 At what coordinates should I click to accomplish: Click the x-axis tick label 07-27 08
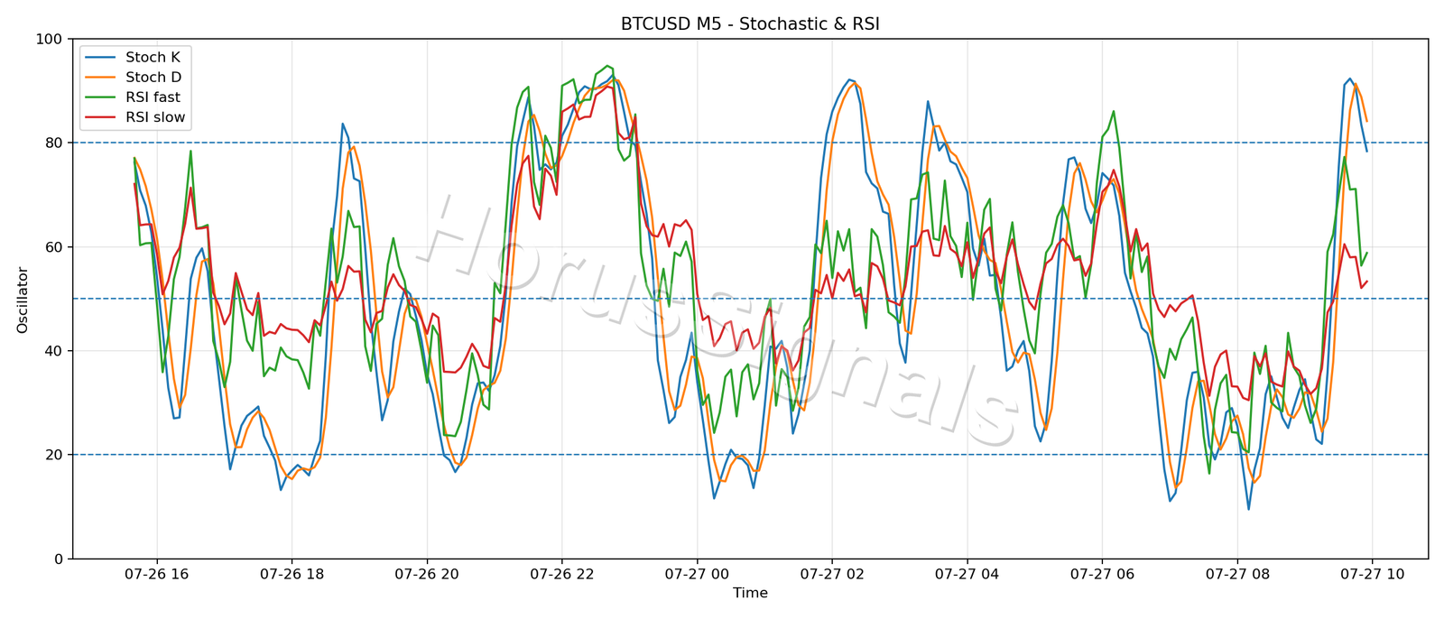(1237, 574)
